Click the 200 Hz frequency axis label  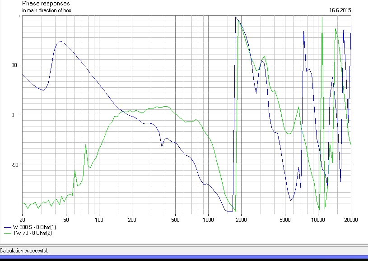132,220
